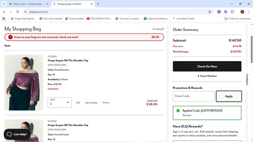The height and width of the screenshot is (142, 253).
Task: Open DESCARGAR E INST YouTube bookmark
Action: [x=99, y=19]
